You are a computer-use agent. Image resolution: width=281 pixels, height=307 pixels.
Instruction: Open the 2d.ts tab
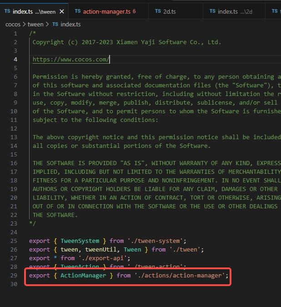point(176,11)
